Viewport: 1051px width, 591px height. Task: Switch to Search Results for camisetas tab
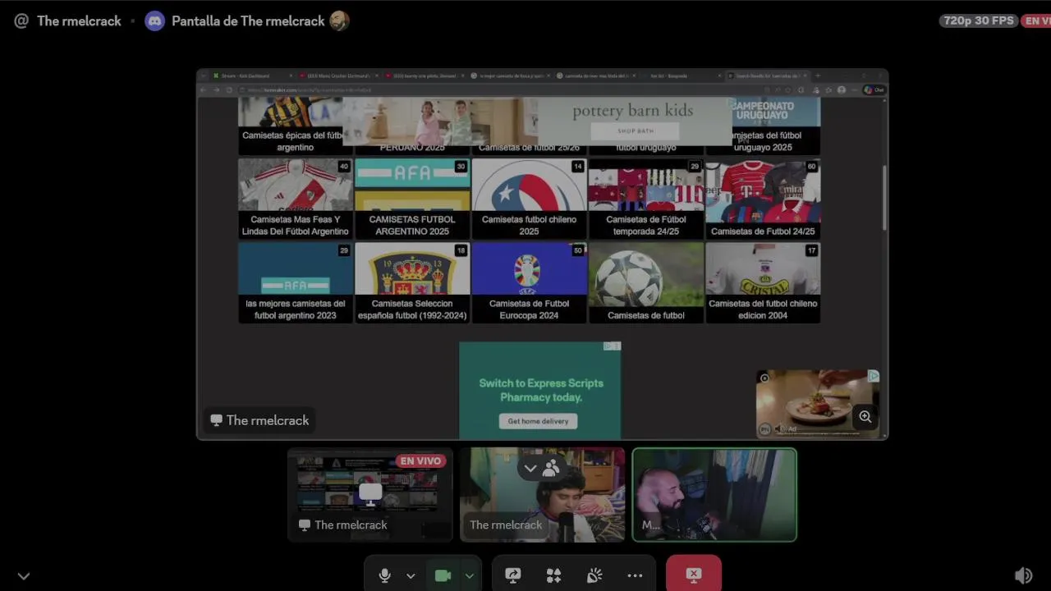coord(767,76)
